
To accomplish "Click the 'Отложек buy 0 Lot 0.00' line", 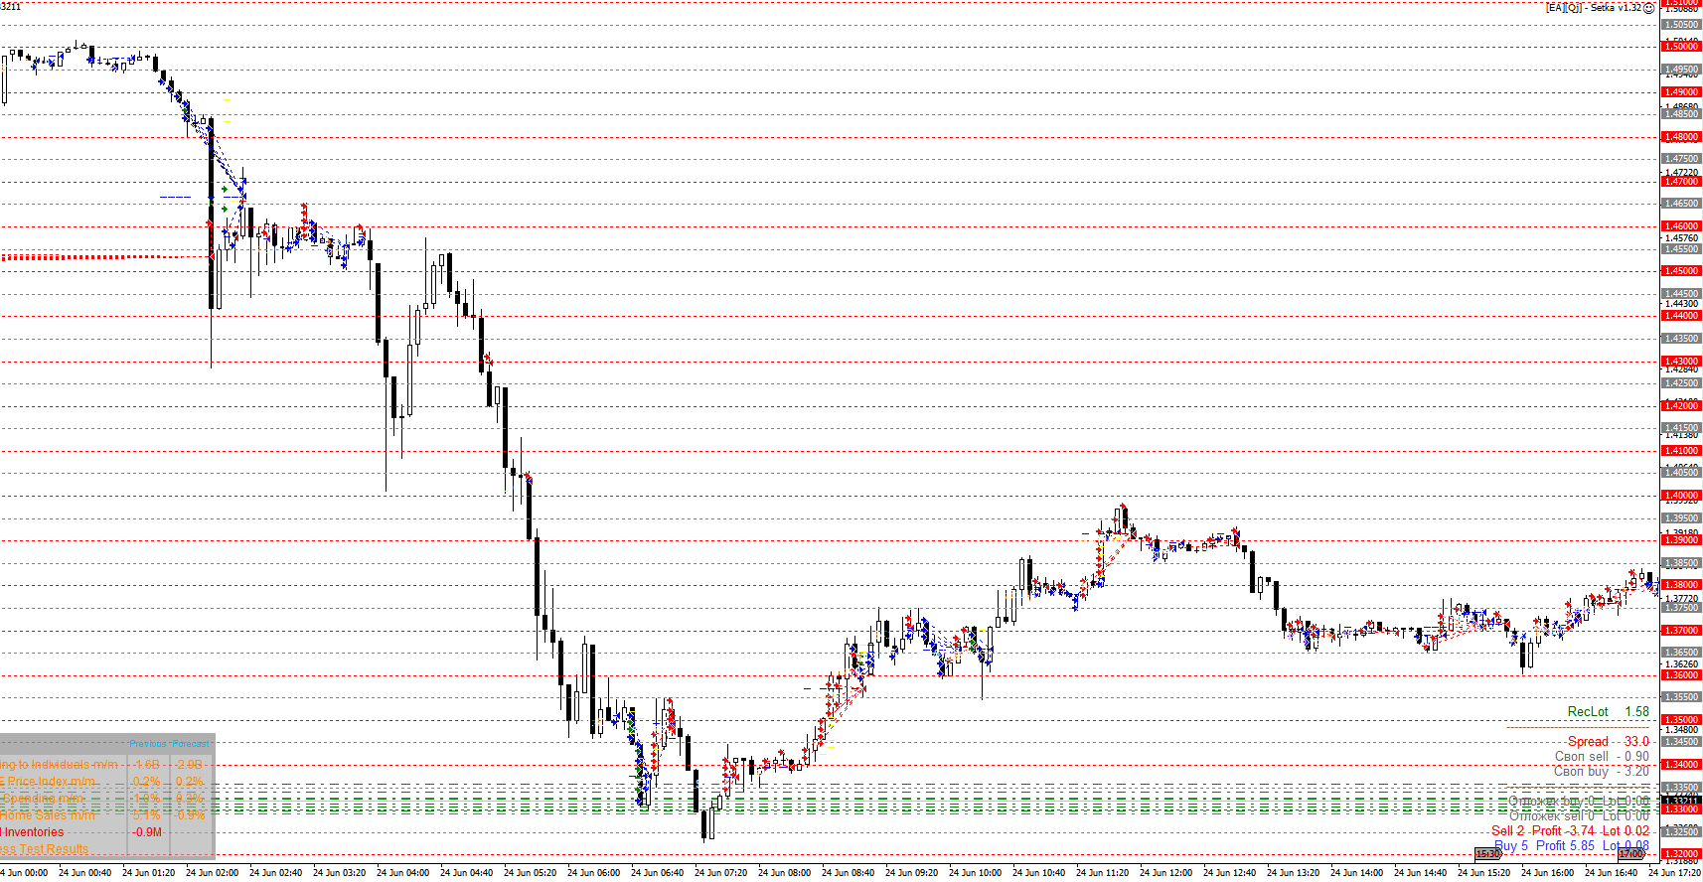I will [1579, 801].
